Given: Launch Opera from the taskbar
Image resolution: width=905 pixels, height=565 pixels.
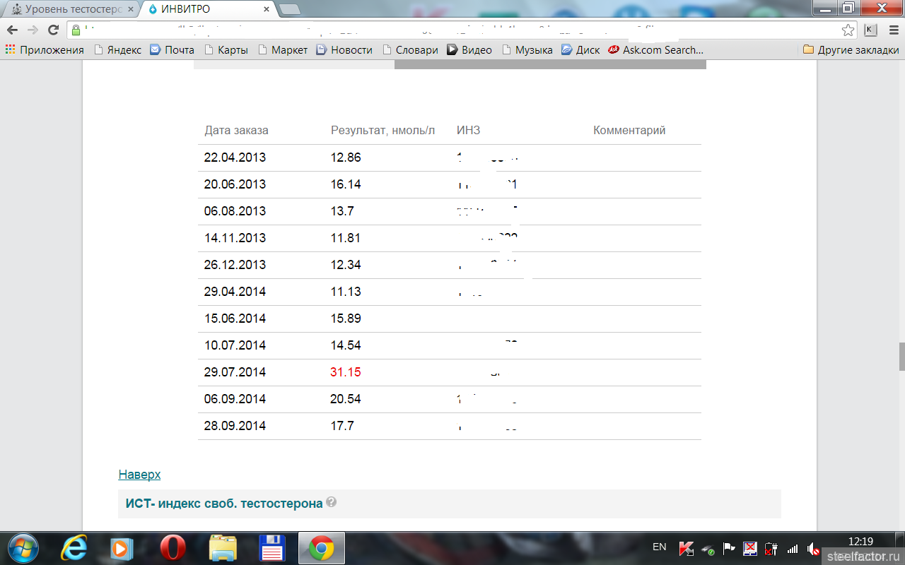Looking at the screenshot, I should (173, 548).
